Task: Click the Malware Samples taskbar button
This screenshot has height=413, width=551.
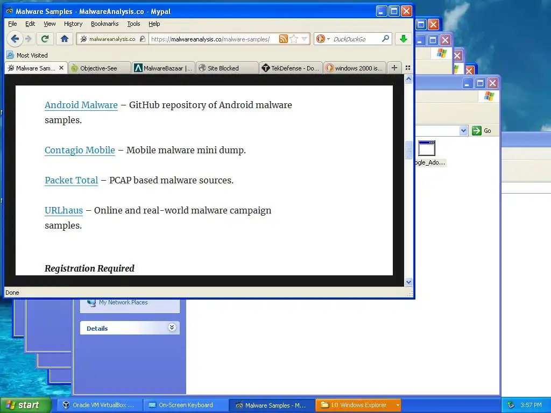Action: [x=272, y=405]
